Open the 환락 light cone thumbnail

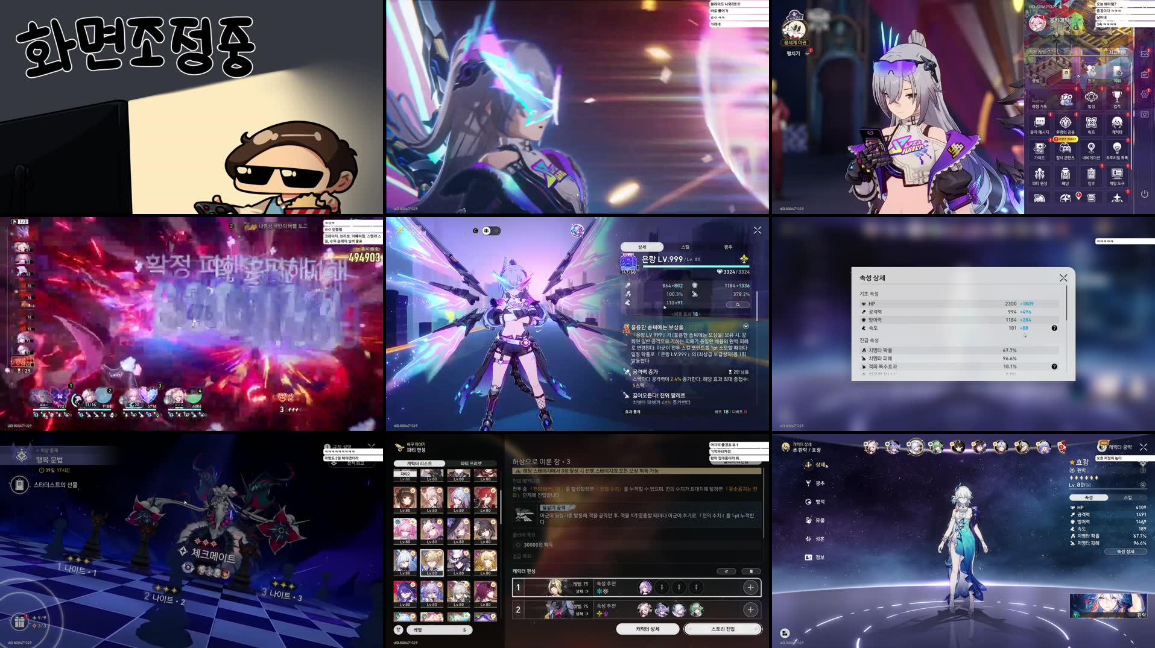coord(1108,606)
